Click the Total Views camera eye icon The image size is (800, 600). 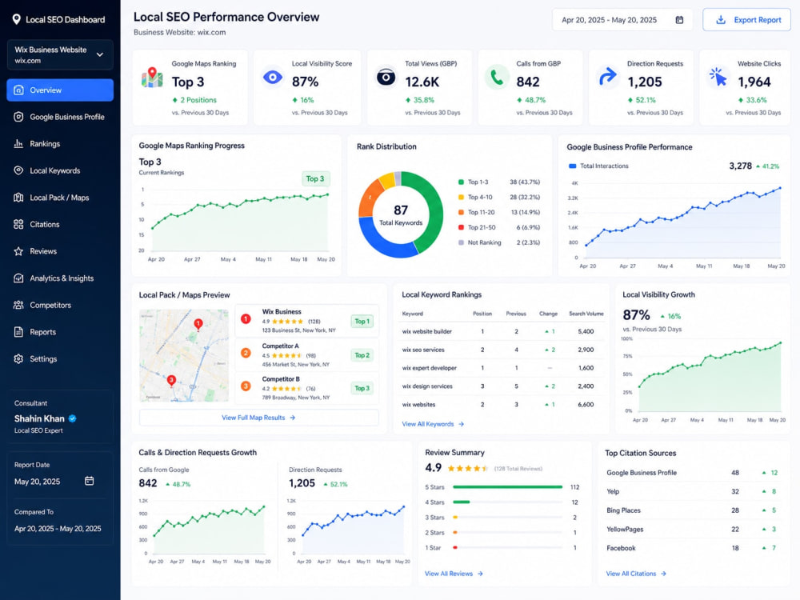click(386, 78)
